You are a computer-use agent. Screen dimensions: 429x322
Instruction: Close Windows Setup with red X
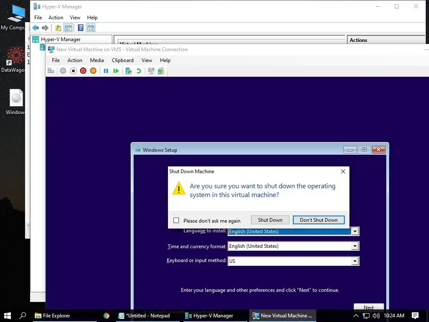point(379,150)
